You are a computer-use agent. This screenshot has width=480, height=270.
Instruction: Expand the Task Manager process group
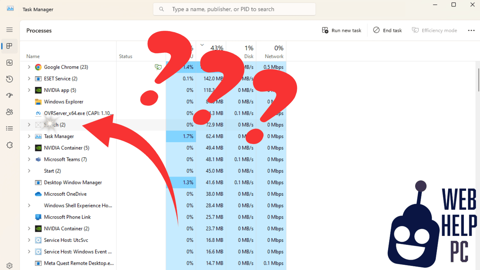[x=29, y=136]
